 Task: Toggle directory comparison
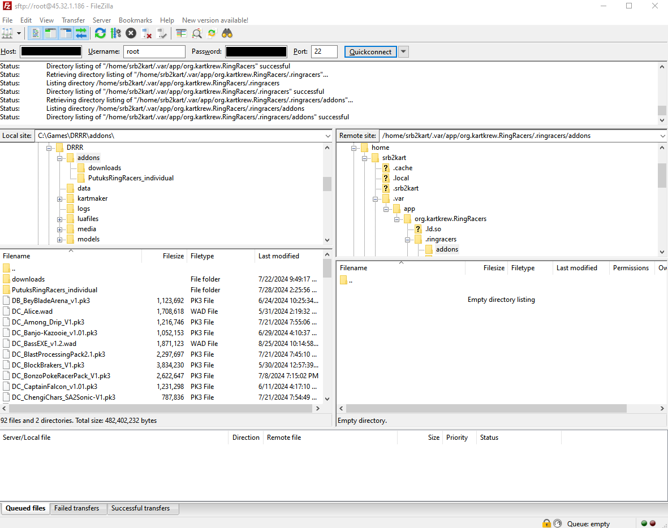(196, 33)
